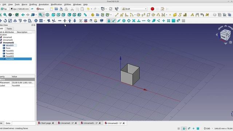Switch to the Data property tab

8,123
